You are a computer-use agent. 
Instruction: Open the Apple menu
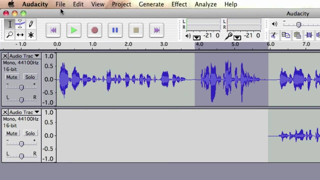11,4
